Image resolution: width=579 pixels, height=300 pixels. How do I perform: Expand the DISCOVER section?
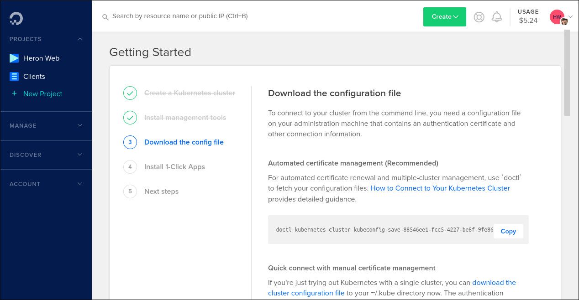pos(80,155)
